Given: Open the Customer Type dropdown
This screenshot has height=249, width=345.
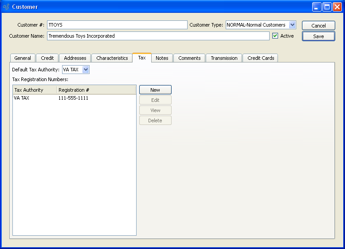Looking at the screenshot, I should [x=292, y=25].
